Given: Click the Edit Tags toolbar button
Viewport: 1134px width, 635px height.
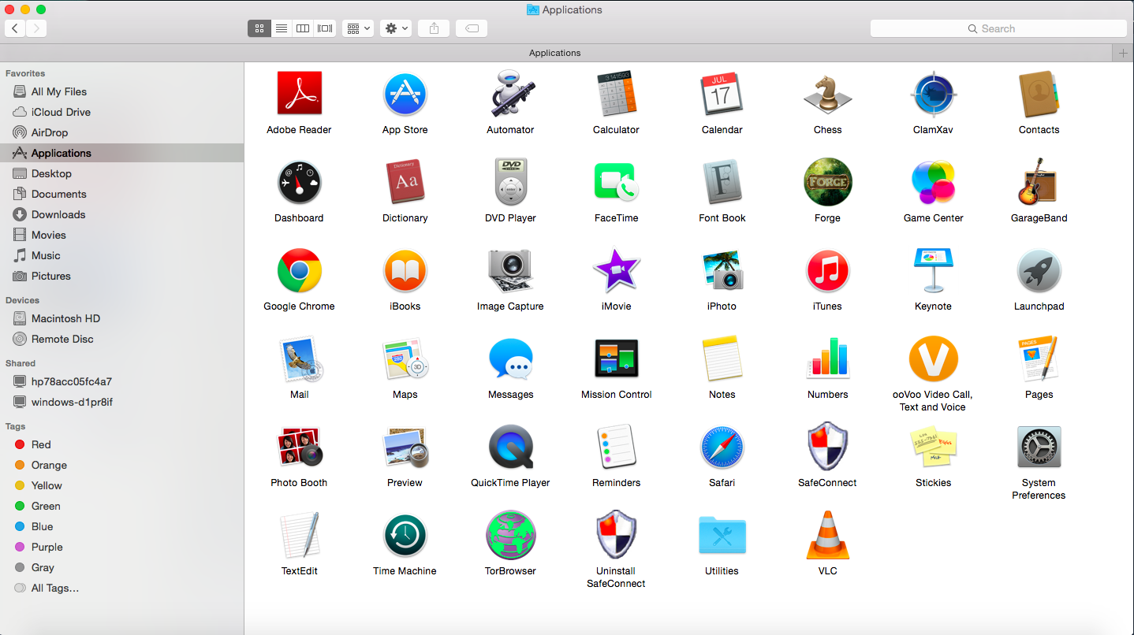Looking at the screenshot, I should 472,28.
